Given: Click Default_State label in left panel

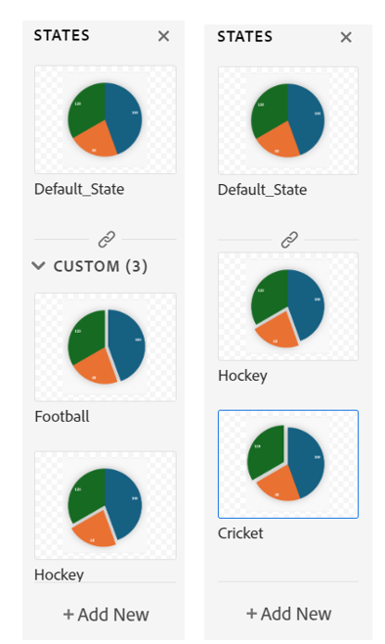Looking at the screenshot, I should tap(79, 189).
